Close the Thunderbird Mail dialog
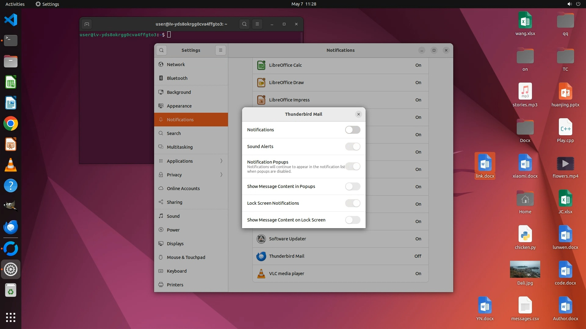Screen dimensions: 586x329 [359, 114]
